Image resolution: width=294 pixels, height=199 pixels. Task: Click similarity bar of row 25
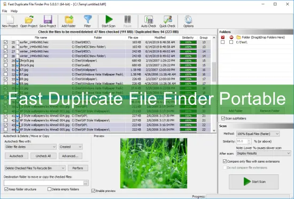click(188, 42)
